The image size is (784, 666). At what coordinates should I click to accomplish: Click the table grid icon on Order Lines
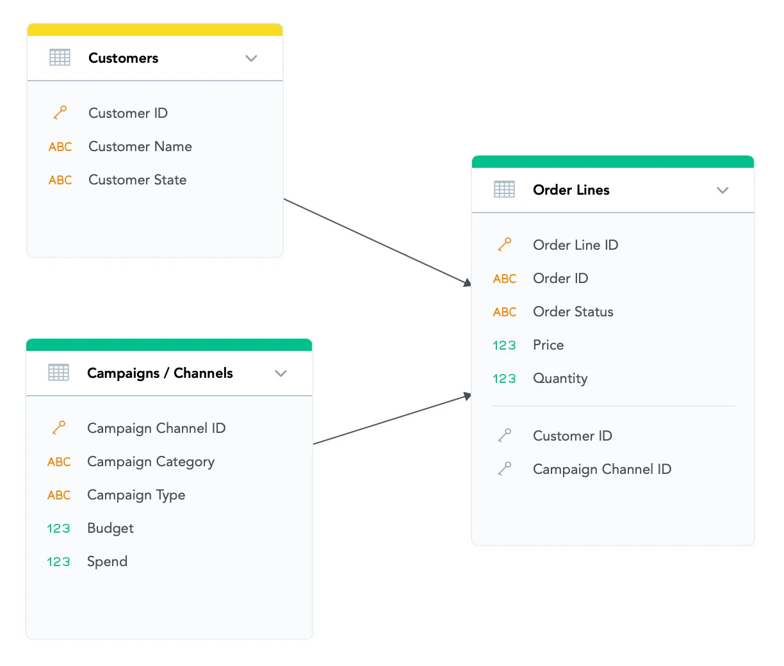504,190
